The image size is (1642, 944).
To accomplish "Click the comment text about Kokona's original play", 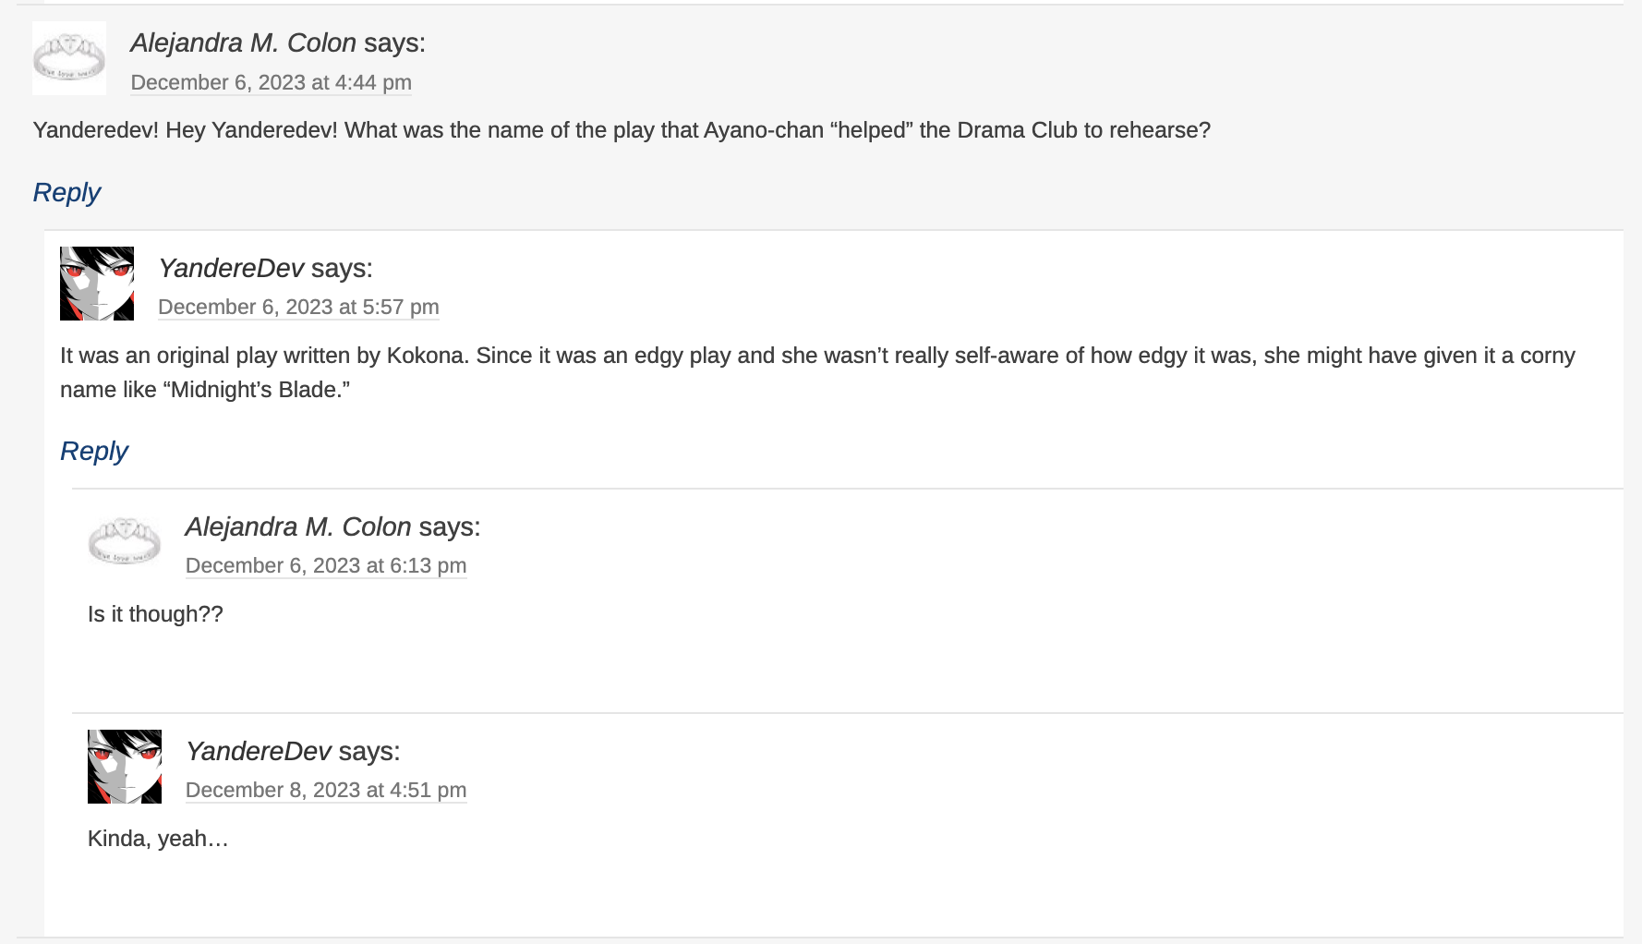I will point(816,357).
